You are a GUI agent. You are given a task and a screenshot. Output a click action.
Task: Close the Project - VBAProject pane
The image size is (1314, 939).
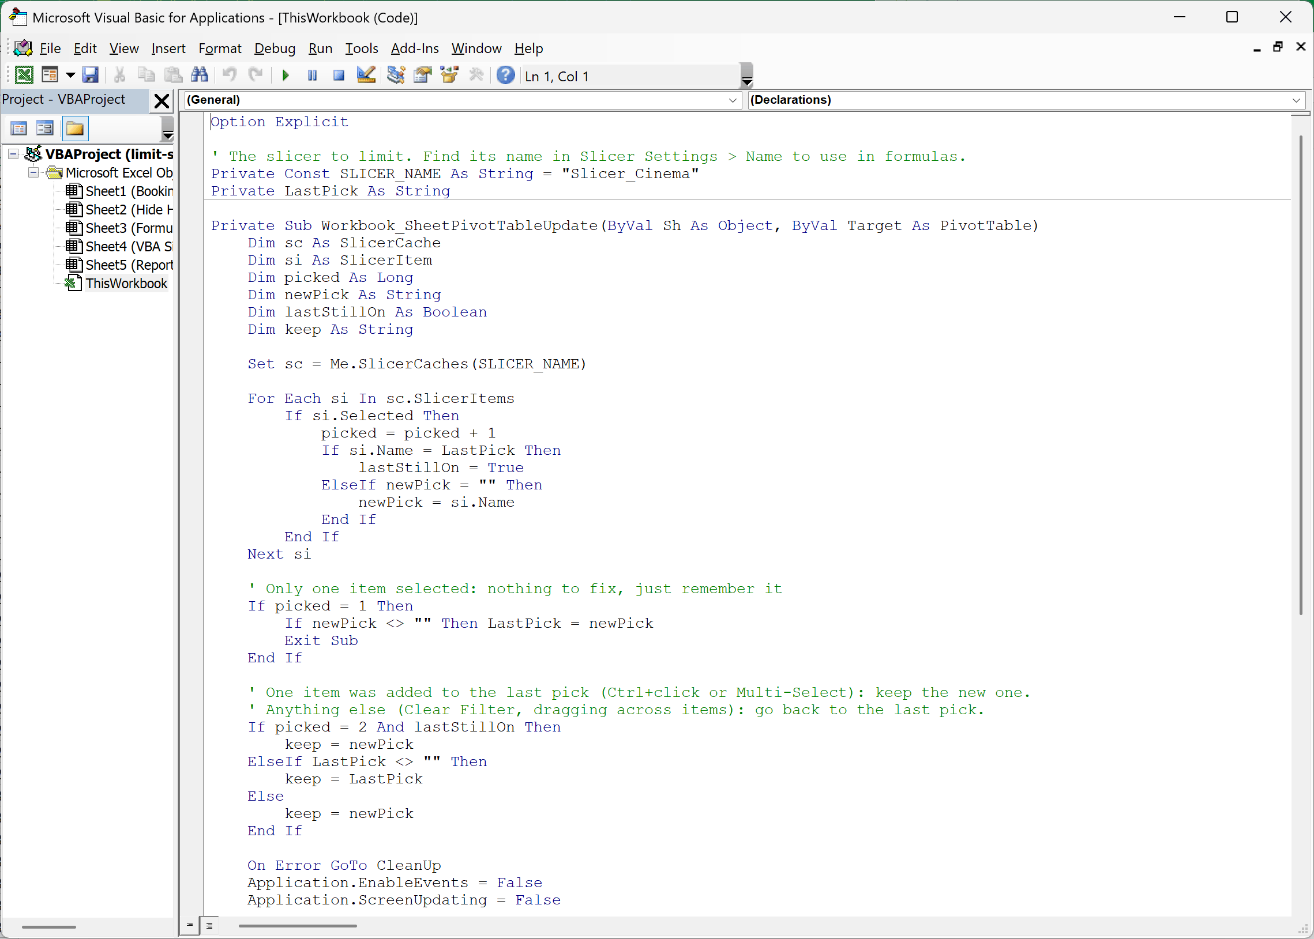[162, 101]
